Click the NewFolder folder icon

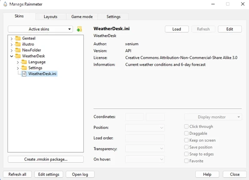[x=18, y=50]
